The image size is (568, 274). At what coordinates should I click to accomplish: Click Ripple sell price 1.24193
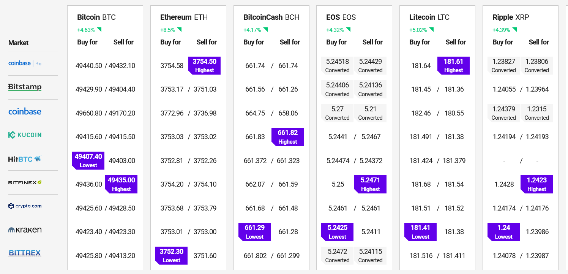pyautogui.click(x=537, y=137)
